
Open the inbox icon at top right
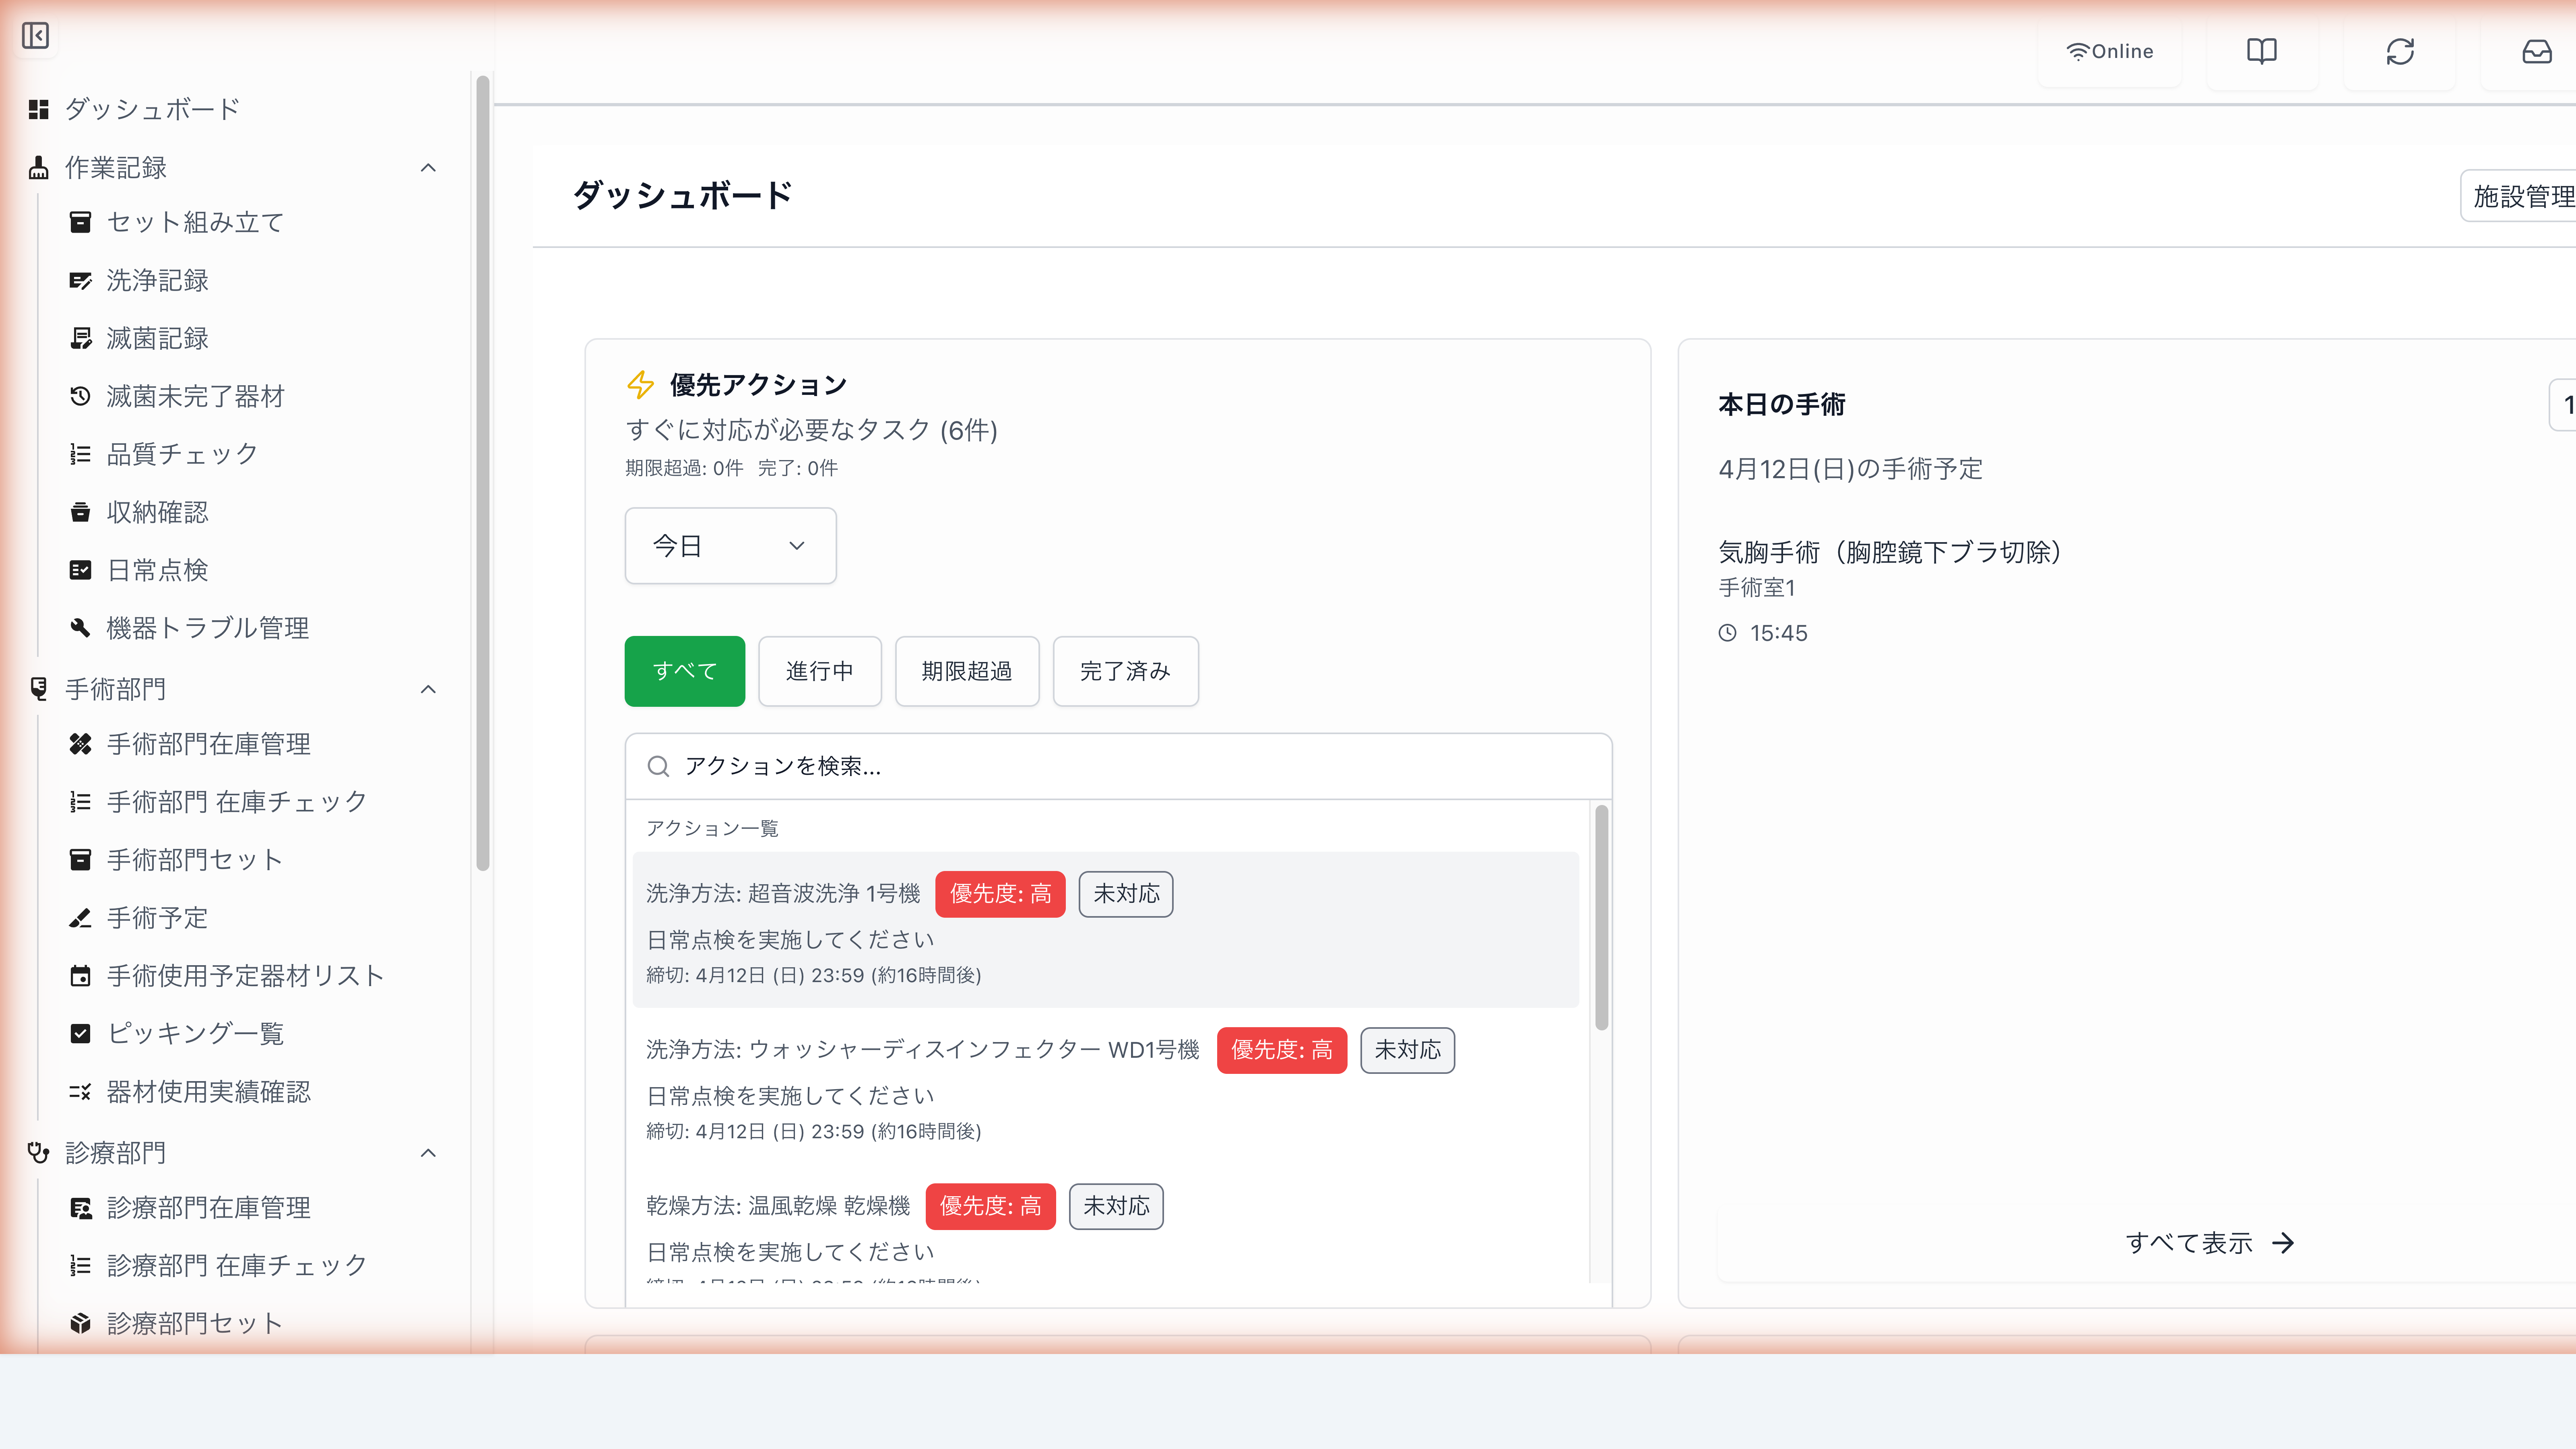[2537, 51]
